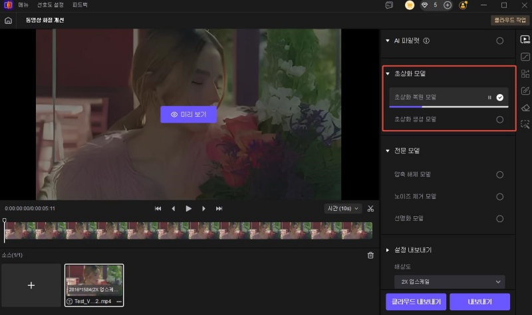This screenshot has height=315, width=532.
Task: Open the shopping cart icon in title bar
Action: point(410,5)
